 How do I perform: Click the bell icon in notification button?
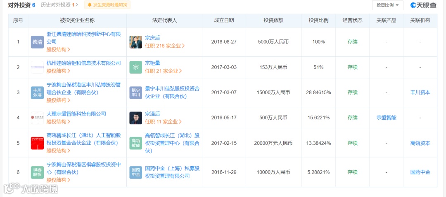coord(90,5)
